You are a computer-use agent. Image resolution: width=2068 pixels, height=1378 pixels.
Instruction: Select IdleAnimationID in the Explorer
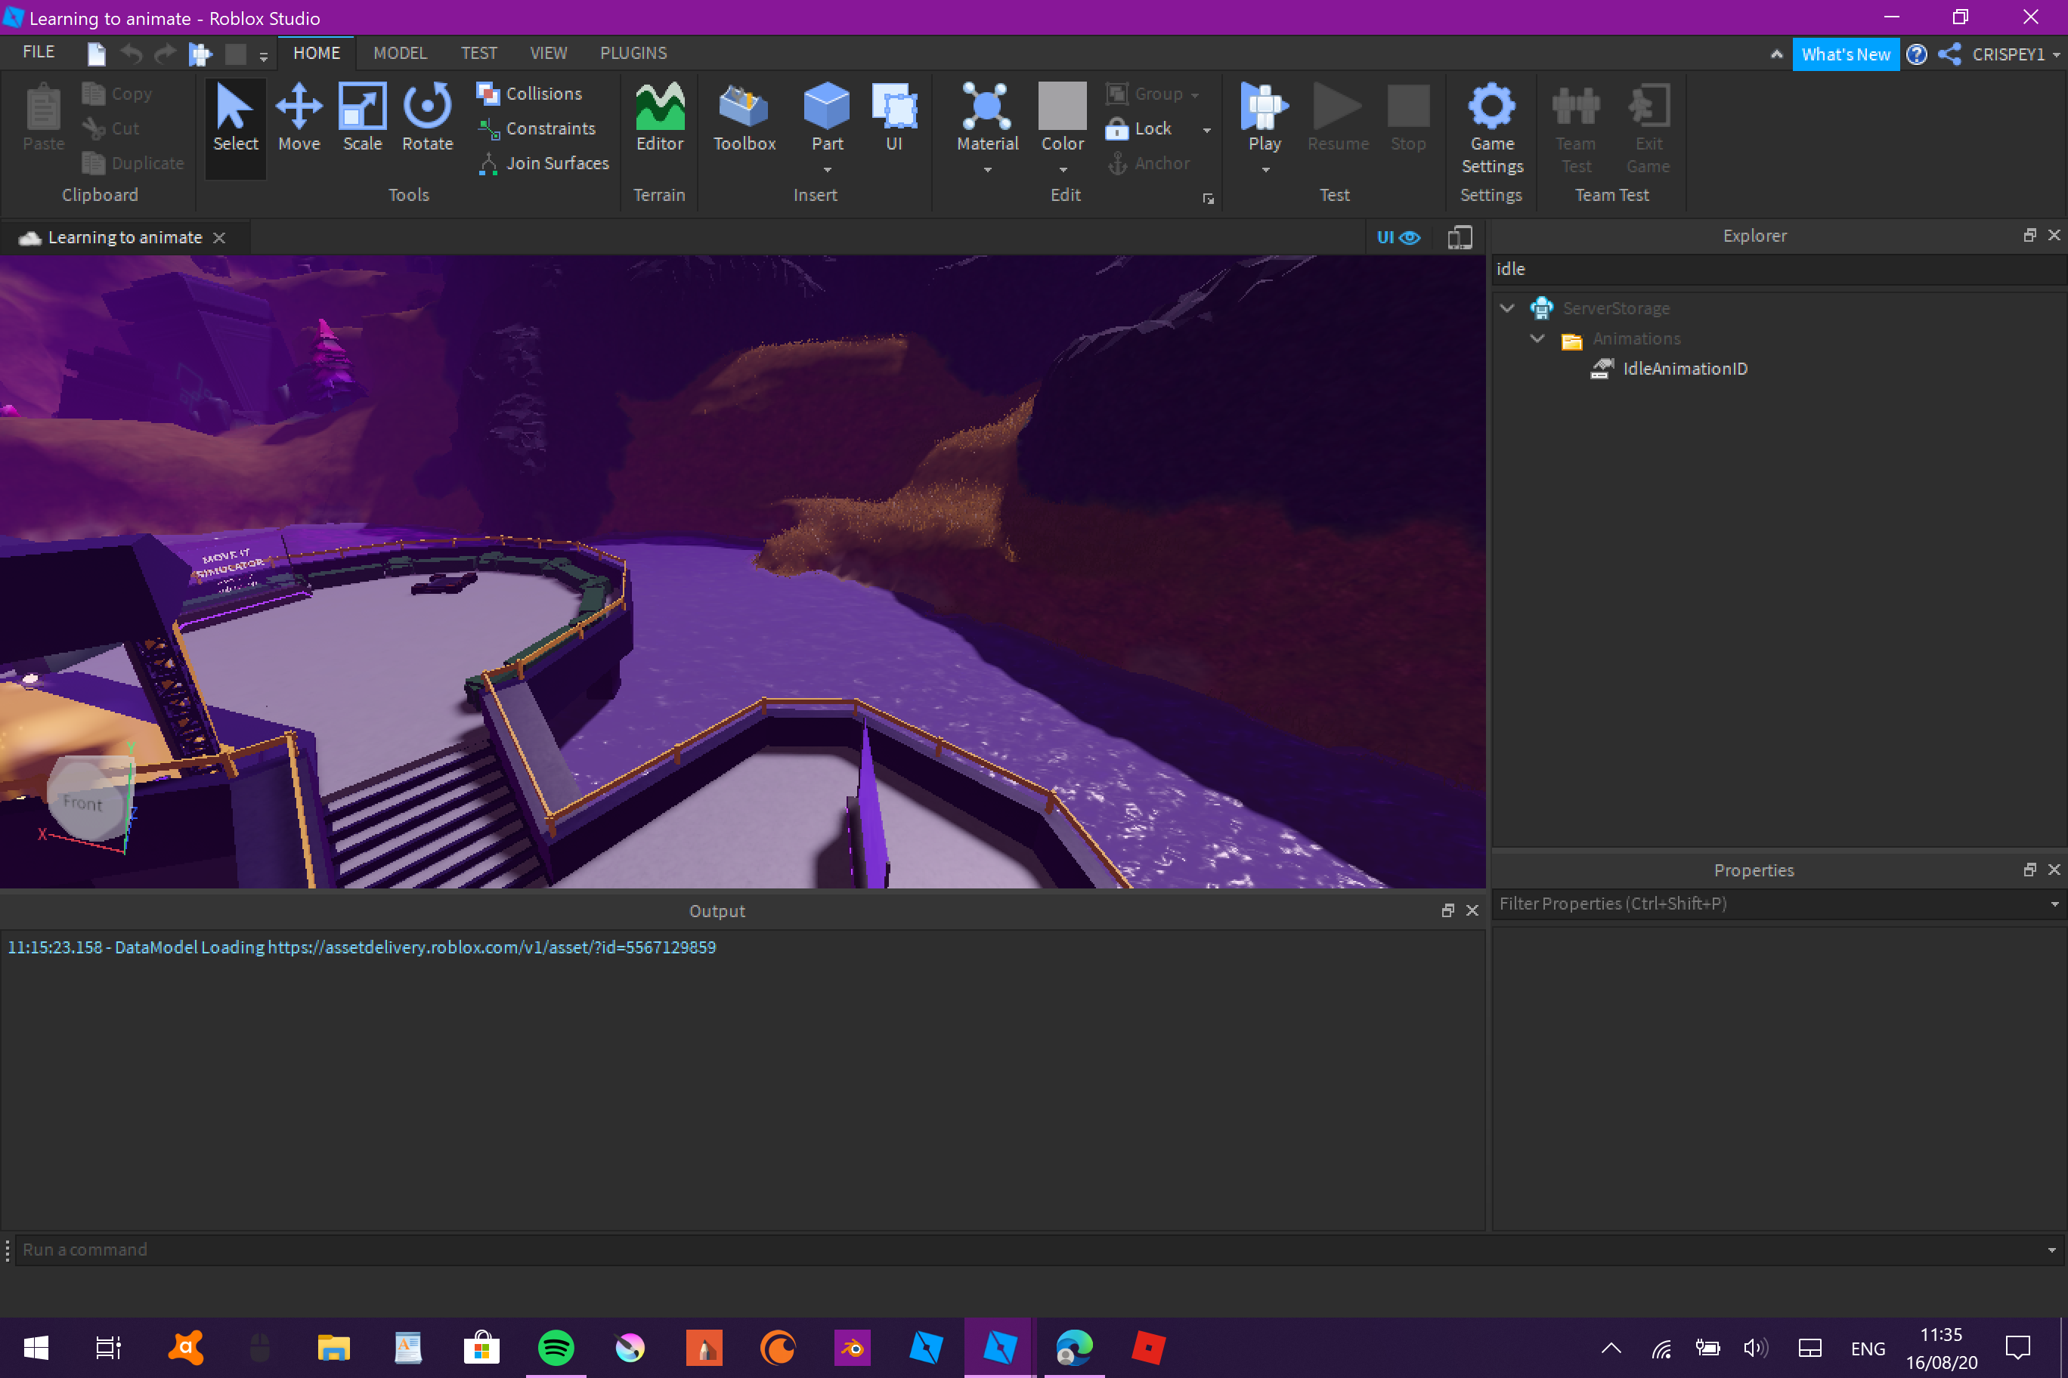[1683, 368]
